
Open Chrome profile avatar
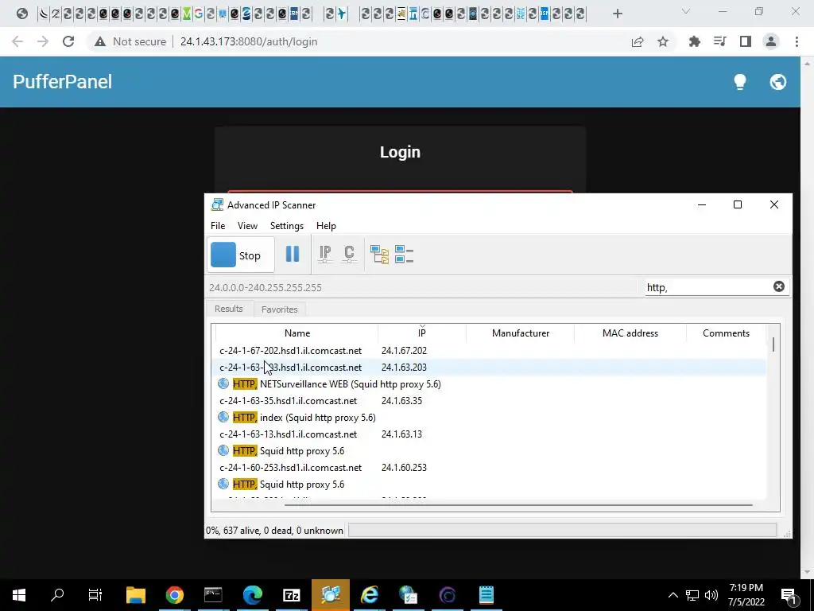[x=771, y=41]
